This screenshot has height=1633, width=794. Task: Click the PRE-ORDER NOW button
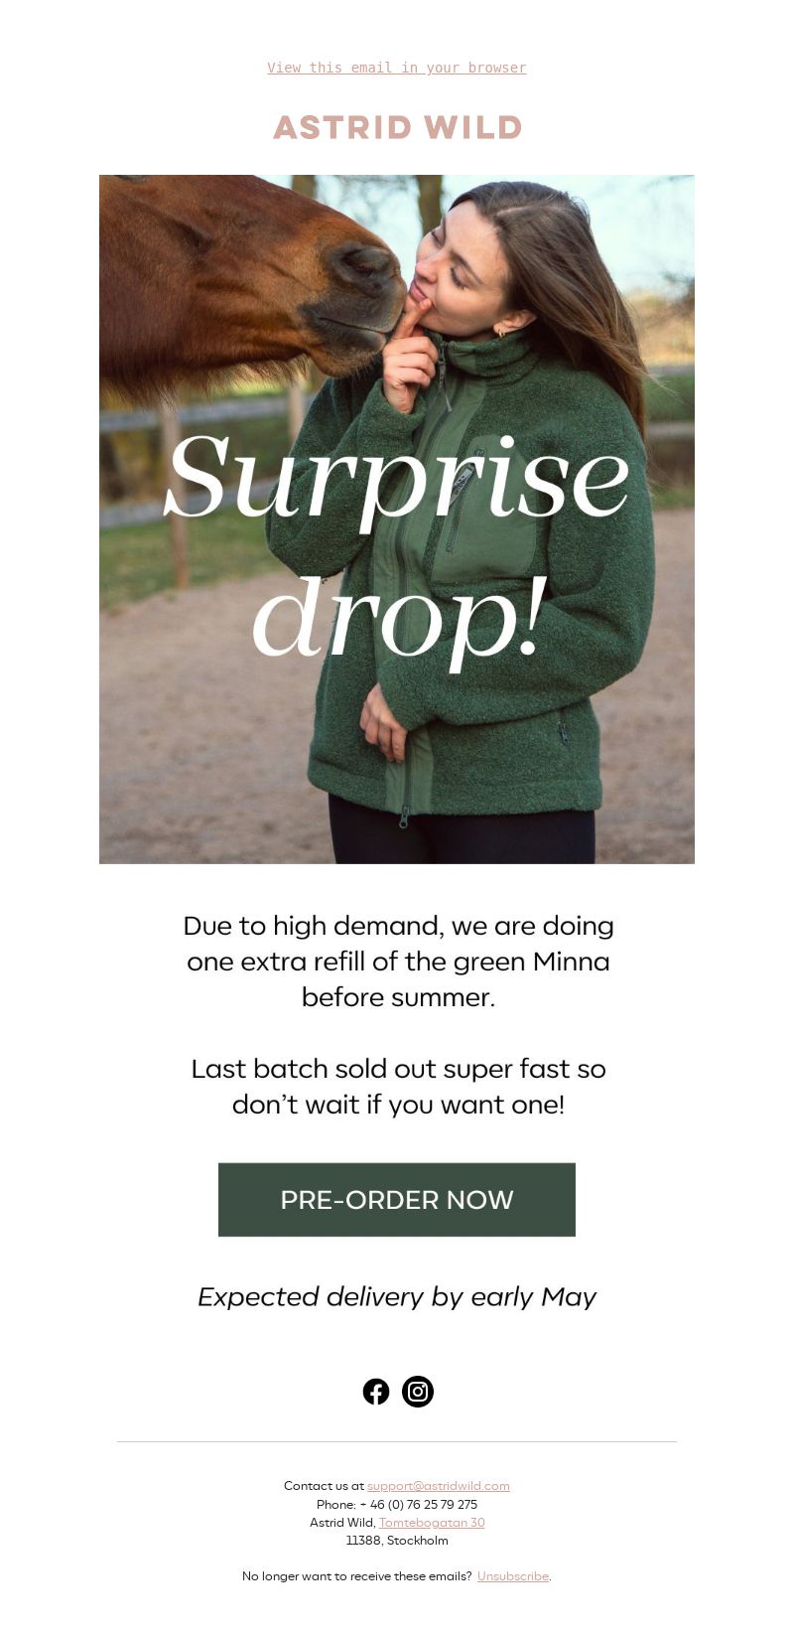point(397,1200)
